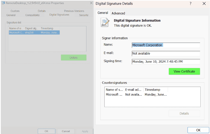Click 'Not availa...' cell in countersignatures list
The height and width of the screenshot is (134, 210).
(x=133, y=94)
